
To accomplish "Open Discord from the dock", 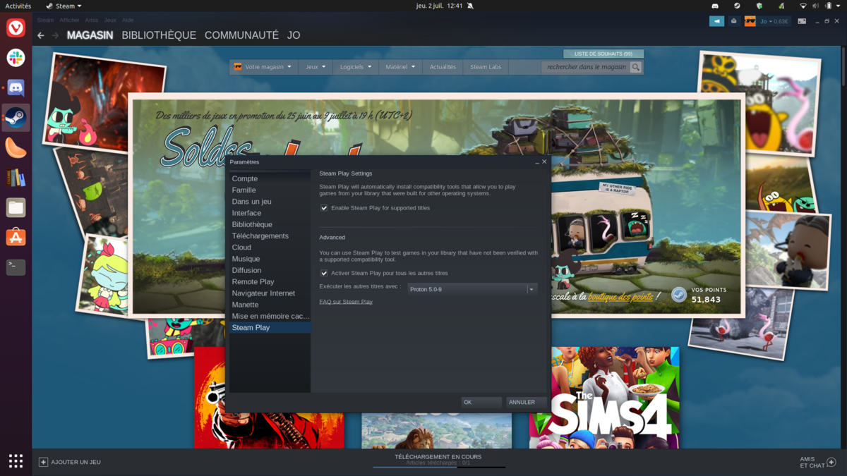I will point(16,88).
